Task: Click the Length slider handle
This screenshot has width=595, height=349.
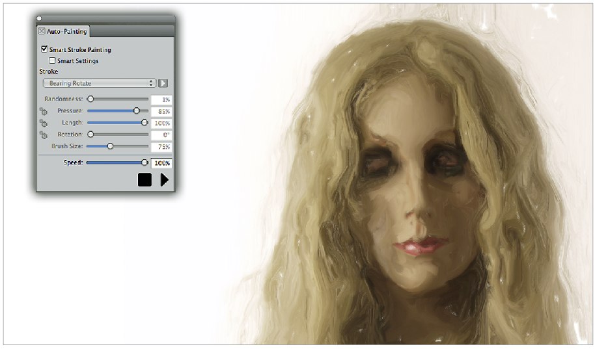Action: 145,122
